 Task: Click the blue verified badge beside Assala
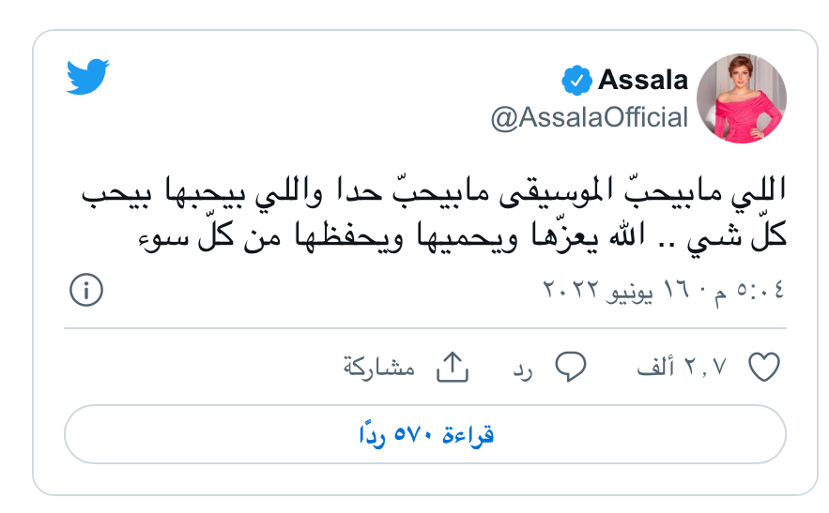[x=575, y=81]
